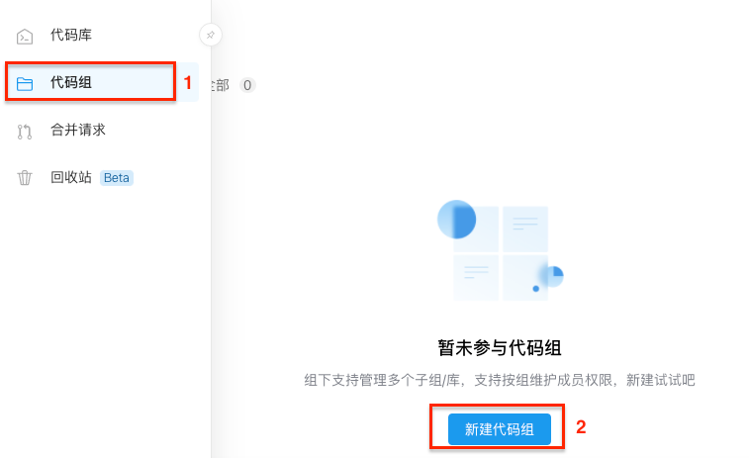Viewport: 749px width, 458px height.
Task: Click the empty-state grid illustration
Action: point(500,251)
